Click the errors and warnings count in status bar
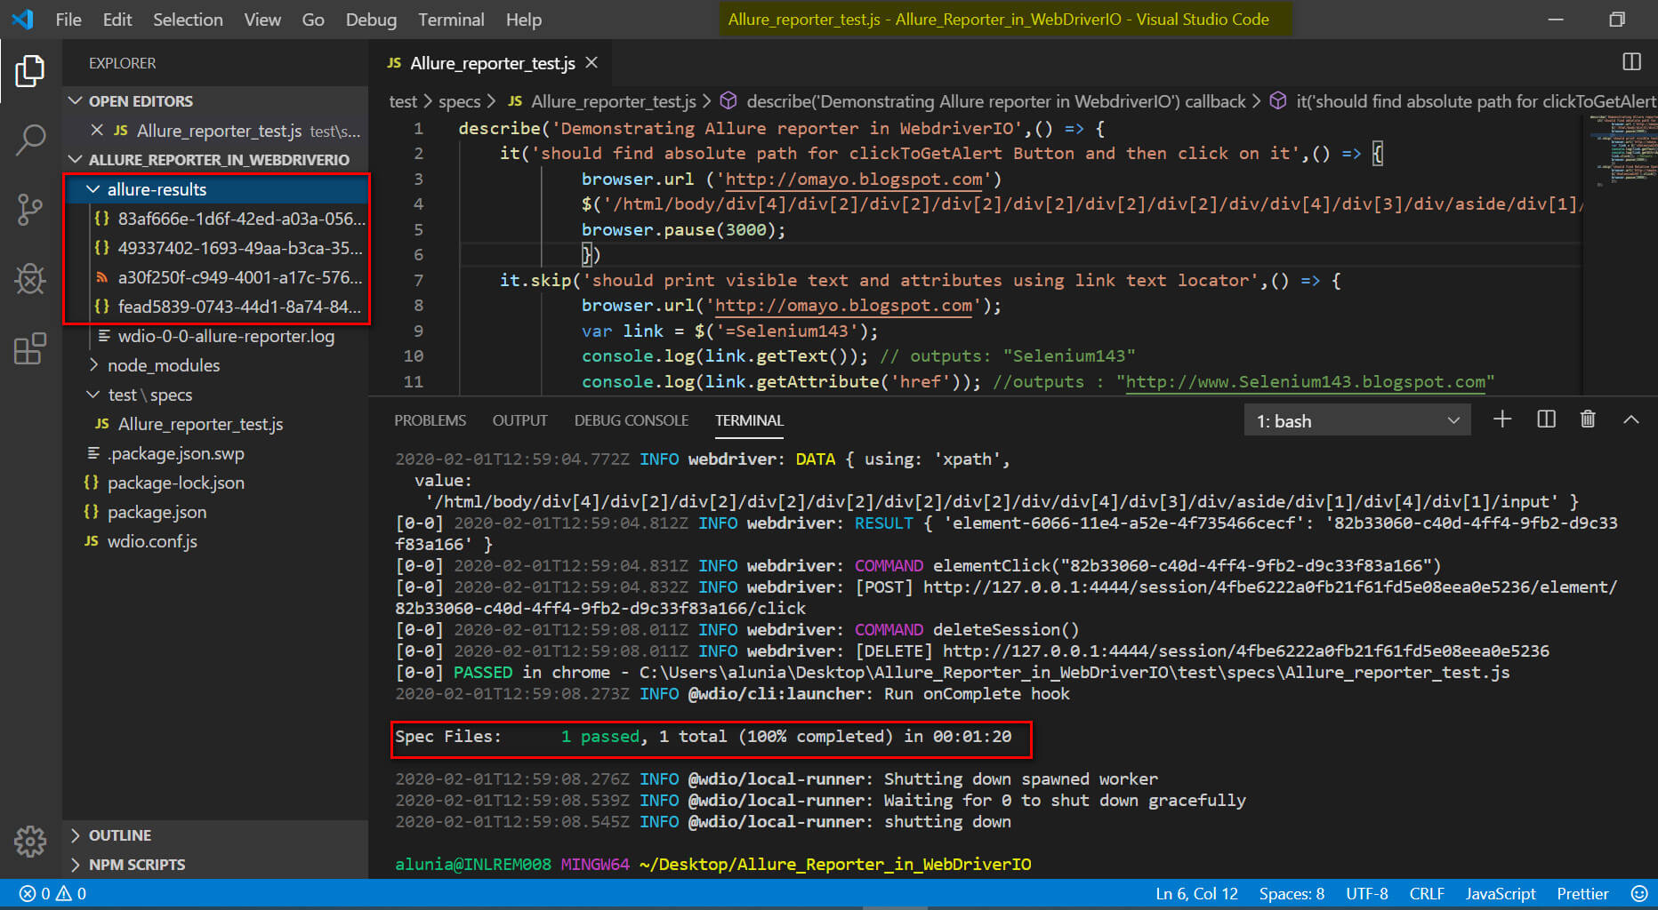 point(53,893)
